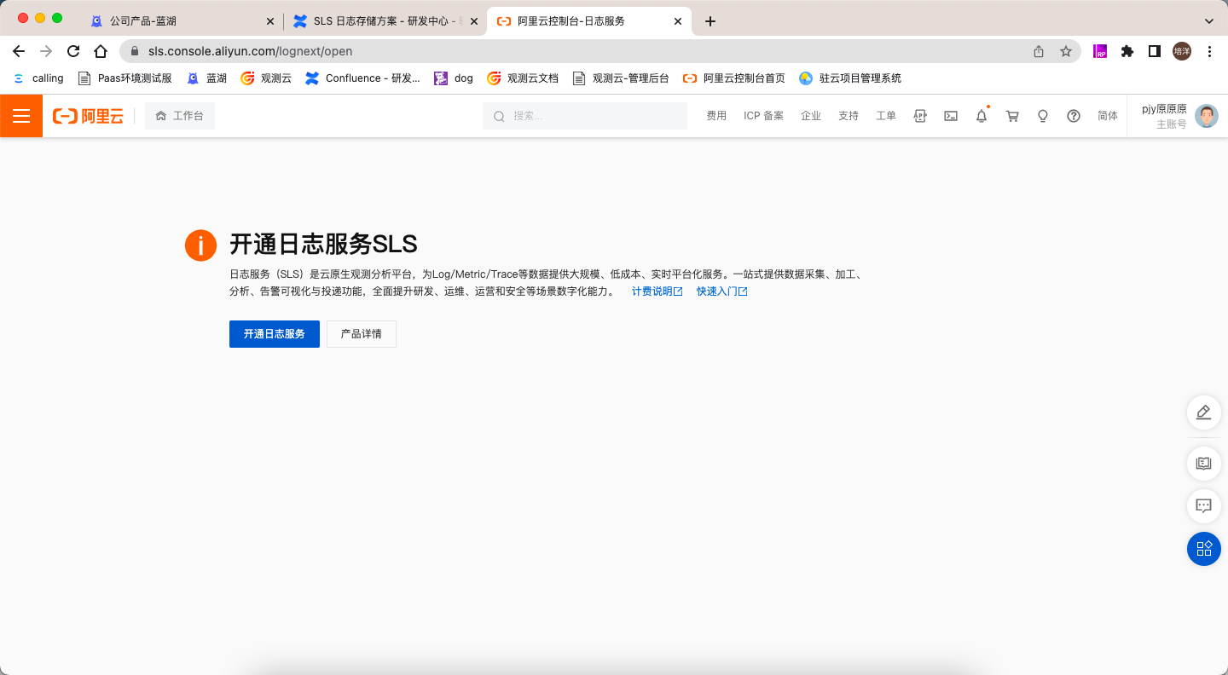Click the 搜索 search field
This screenshot has width=1228, height=675.
(x=585, y=116)
